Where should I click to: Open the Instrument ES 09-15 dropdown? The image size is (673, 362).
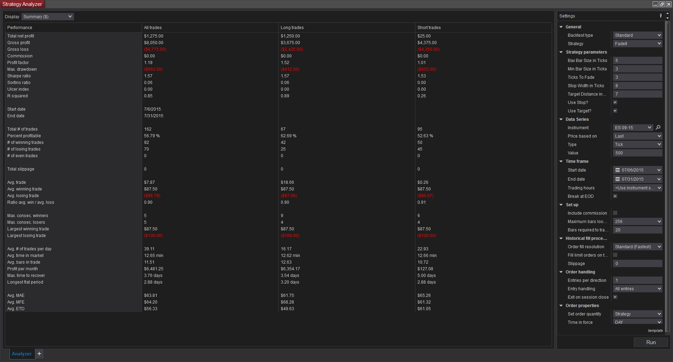(x=633, y=128)
